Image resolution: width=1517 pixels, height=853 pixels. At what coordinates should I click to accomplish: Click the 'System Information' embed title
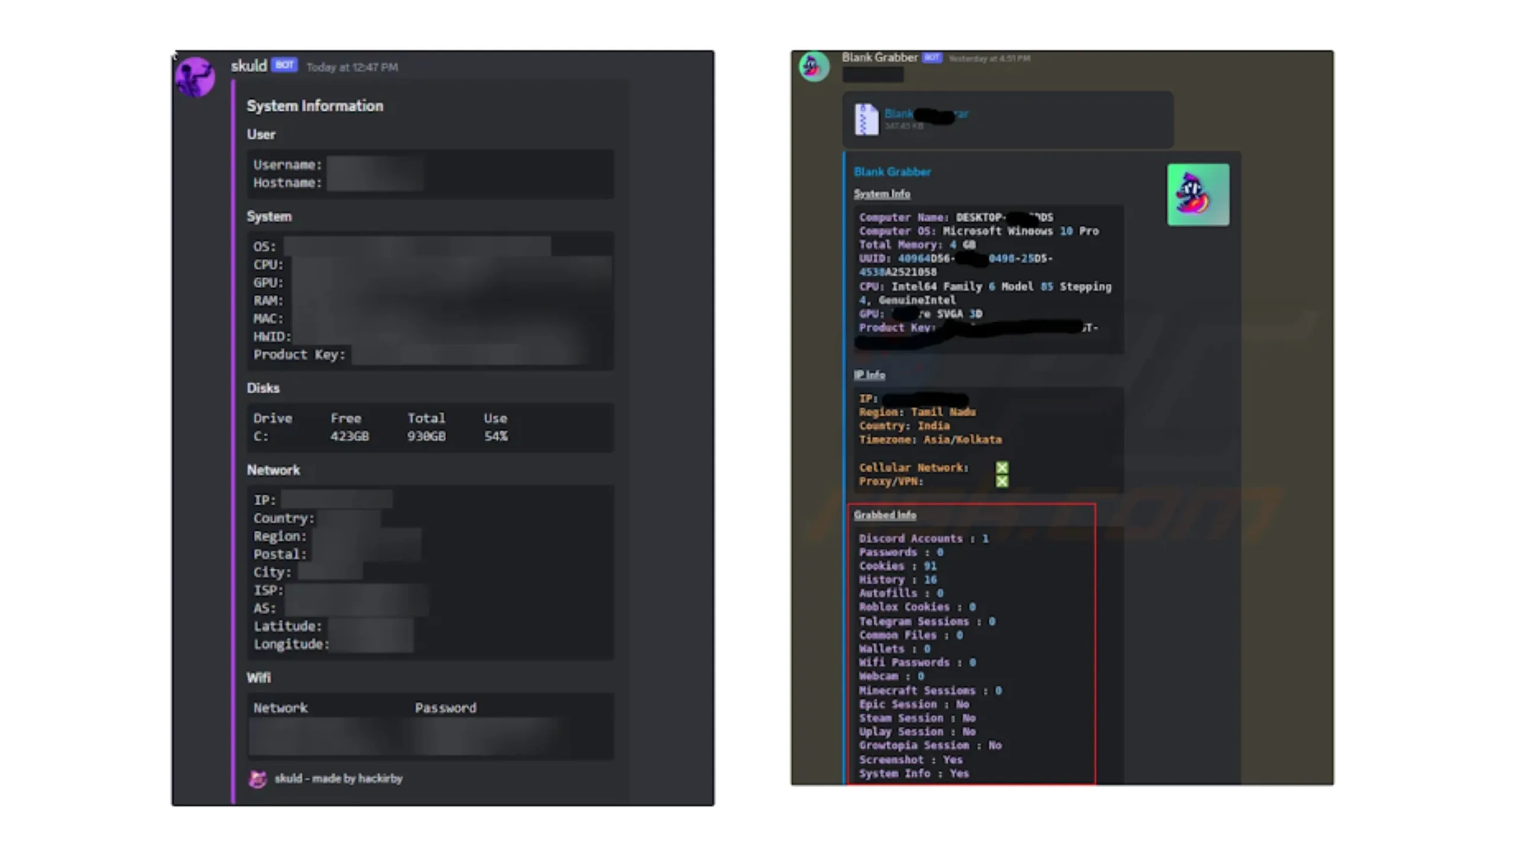(315, 105)
